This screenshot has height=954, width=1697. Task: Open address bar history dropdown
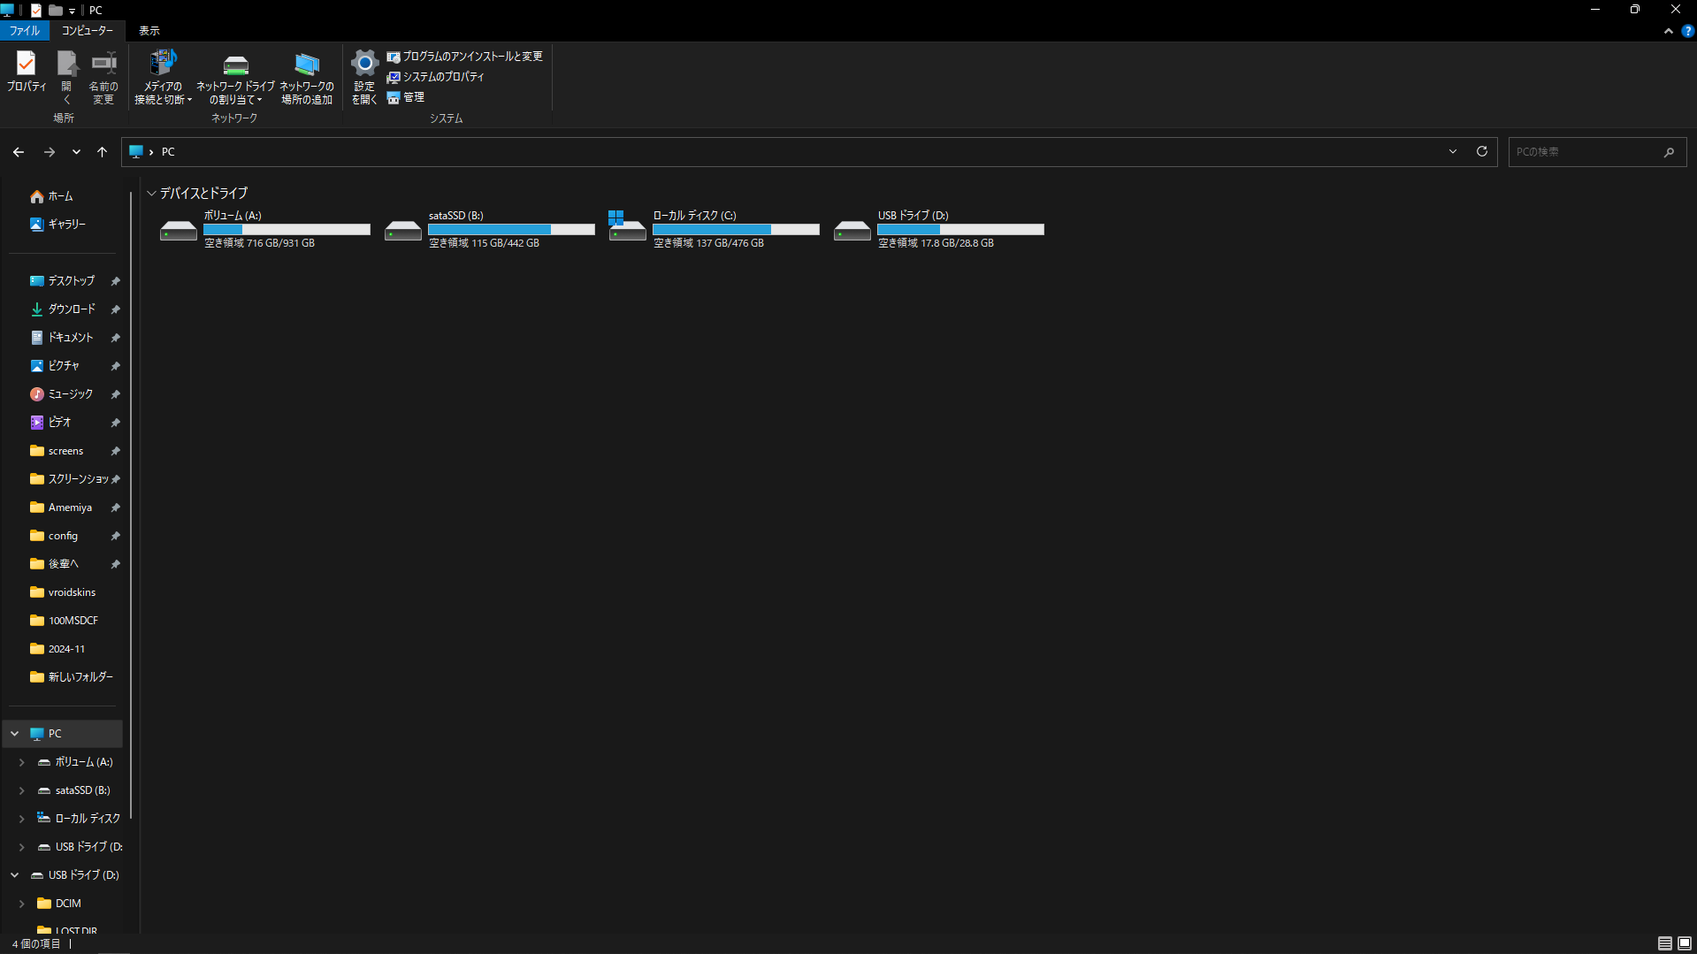[x=1453, y=152]
